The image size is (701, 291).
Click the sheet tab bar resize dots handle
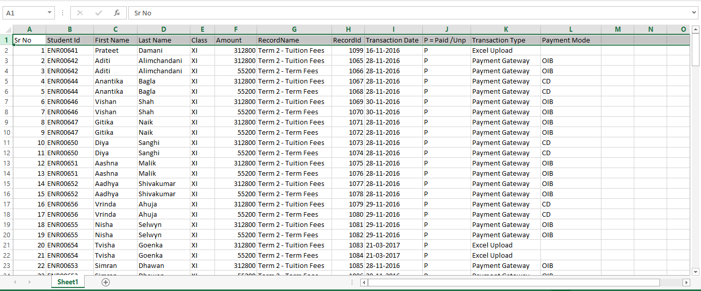(x=353, y=282)
